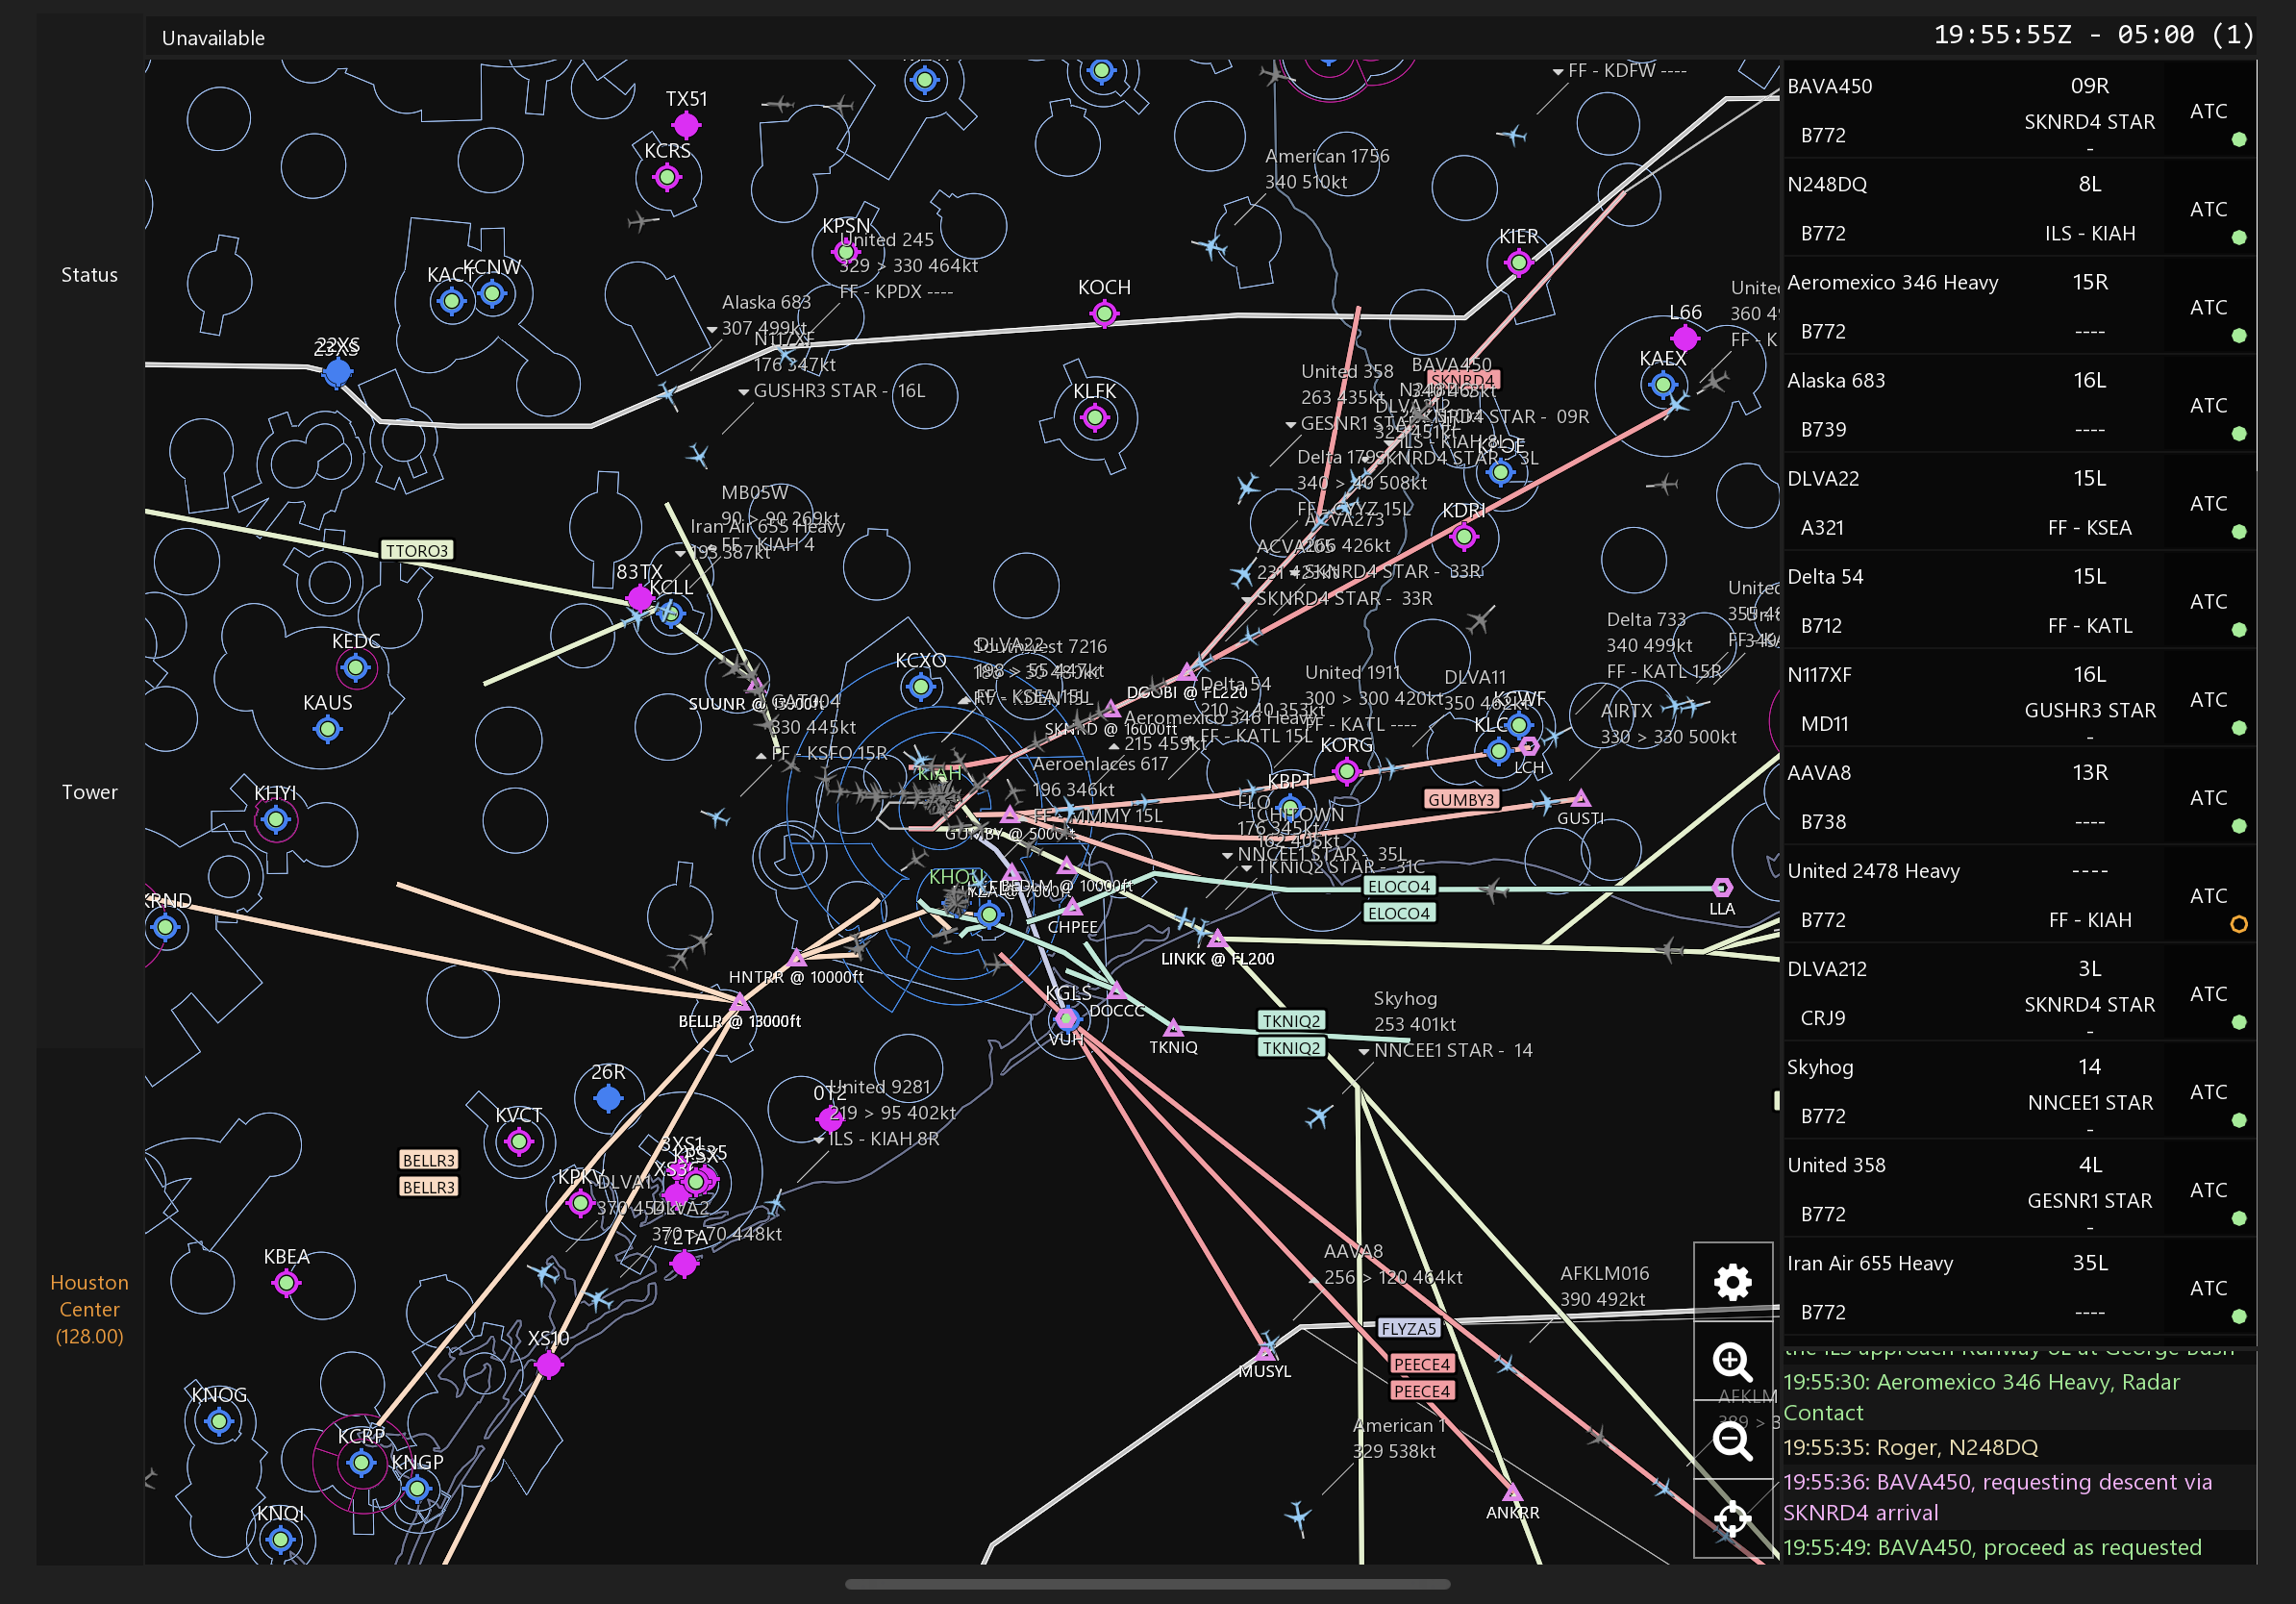Viewport: 2296px width, 1604px height.
Task: Click the LINKK waypoint triangle
Action: [1217, 939]
